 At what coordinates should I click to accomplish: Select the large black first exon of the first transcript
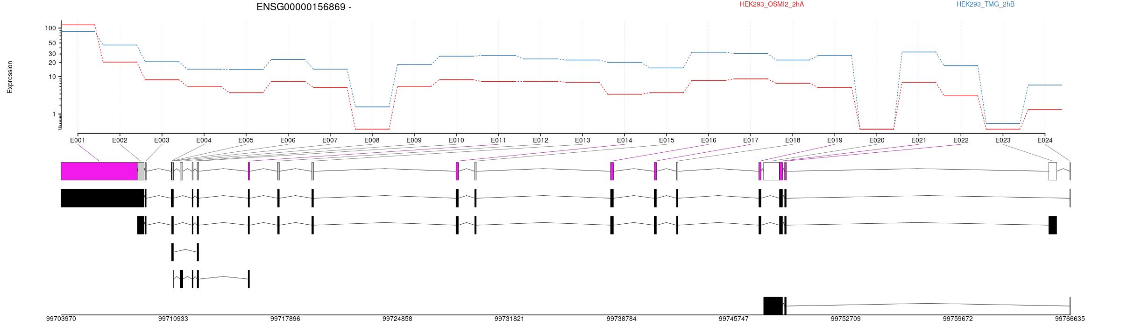(x=102, y=198)
